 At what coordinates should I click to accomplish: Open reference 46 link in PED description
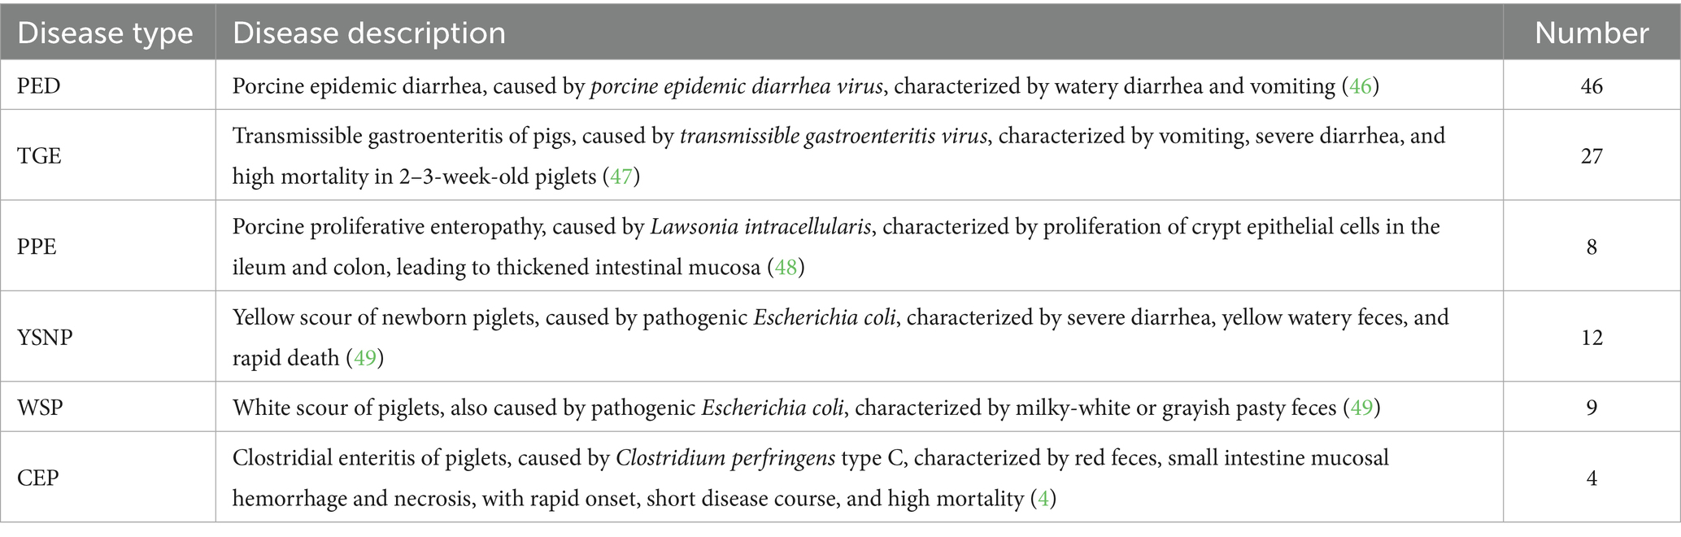(1360, 85)
